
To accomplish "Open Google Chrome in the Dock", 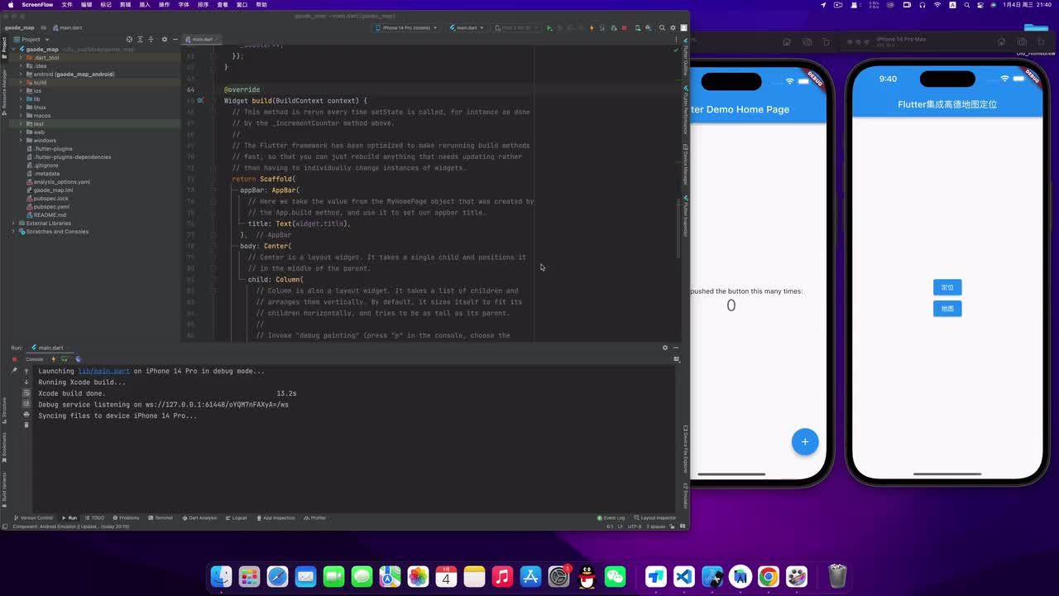I will (769, 576).
